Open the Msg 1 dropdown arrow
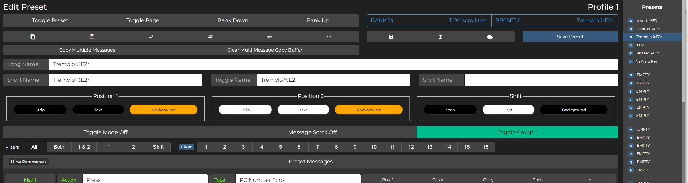 pos(590,179)
